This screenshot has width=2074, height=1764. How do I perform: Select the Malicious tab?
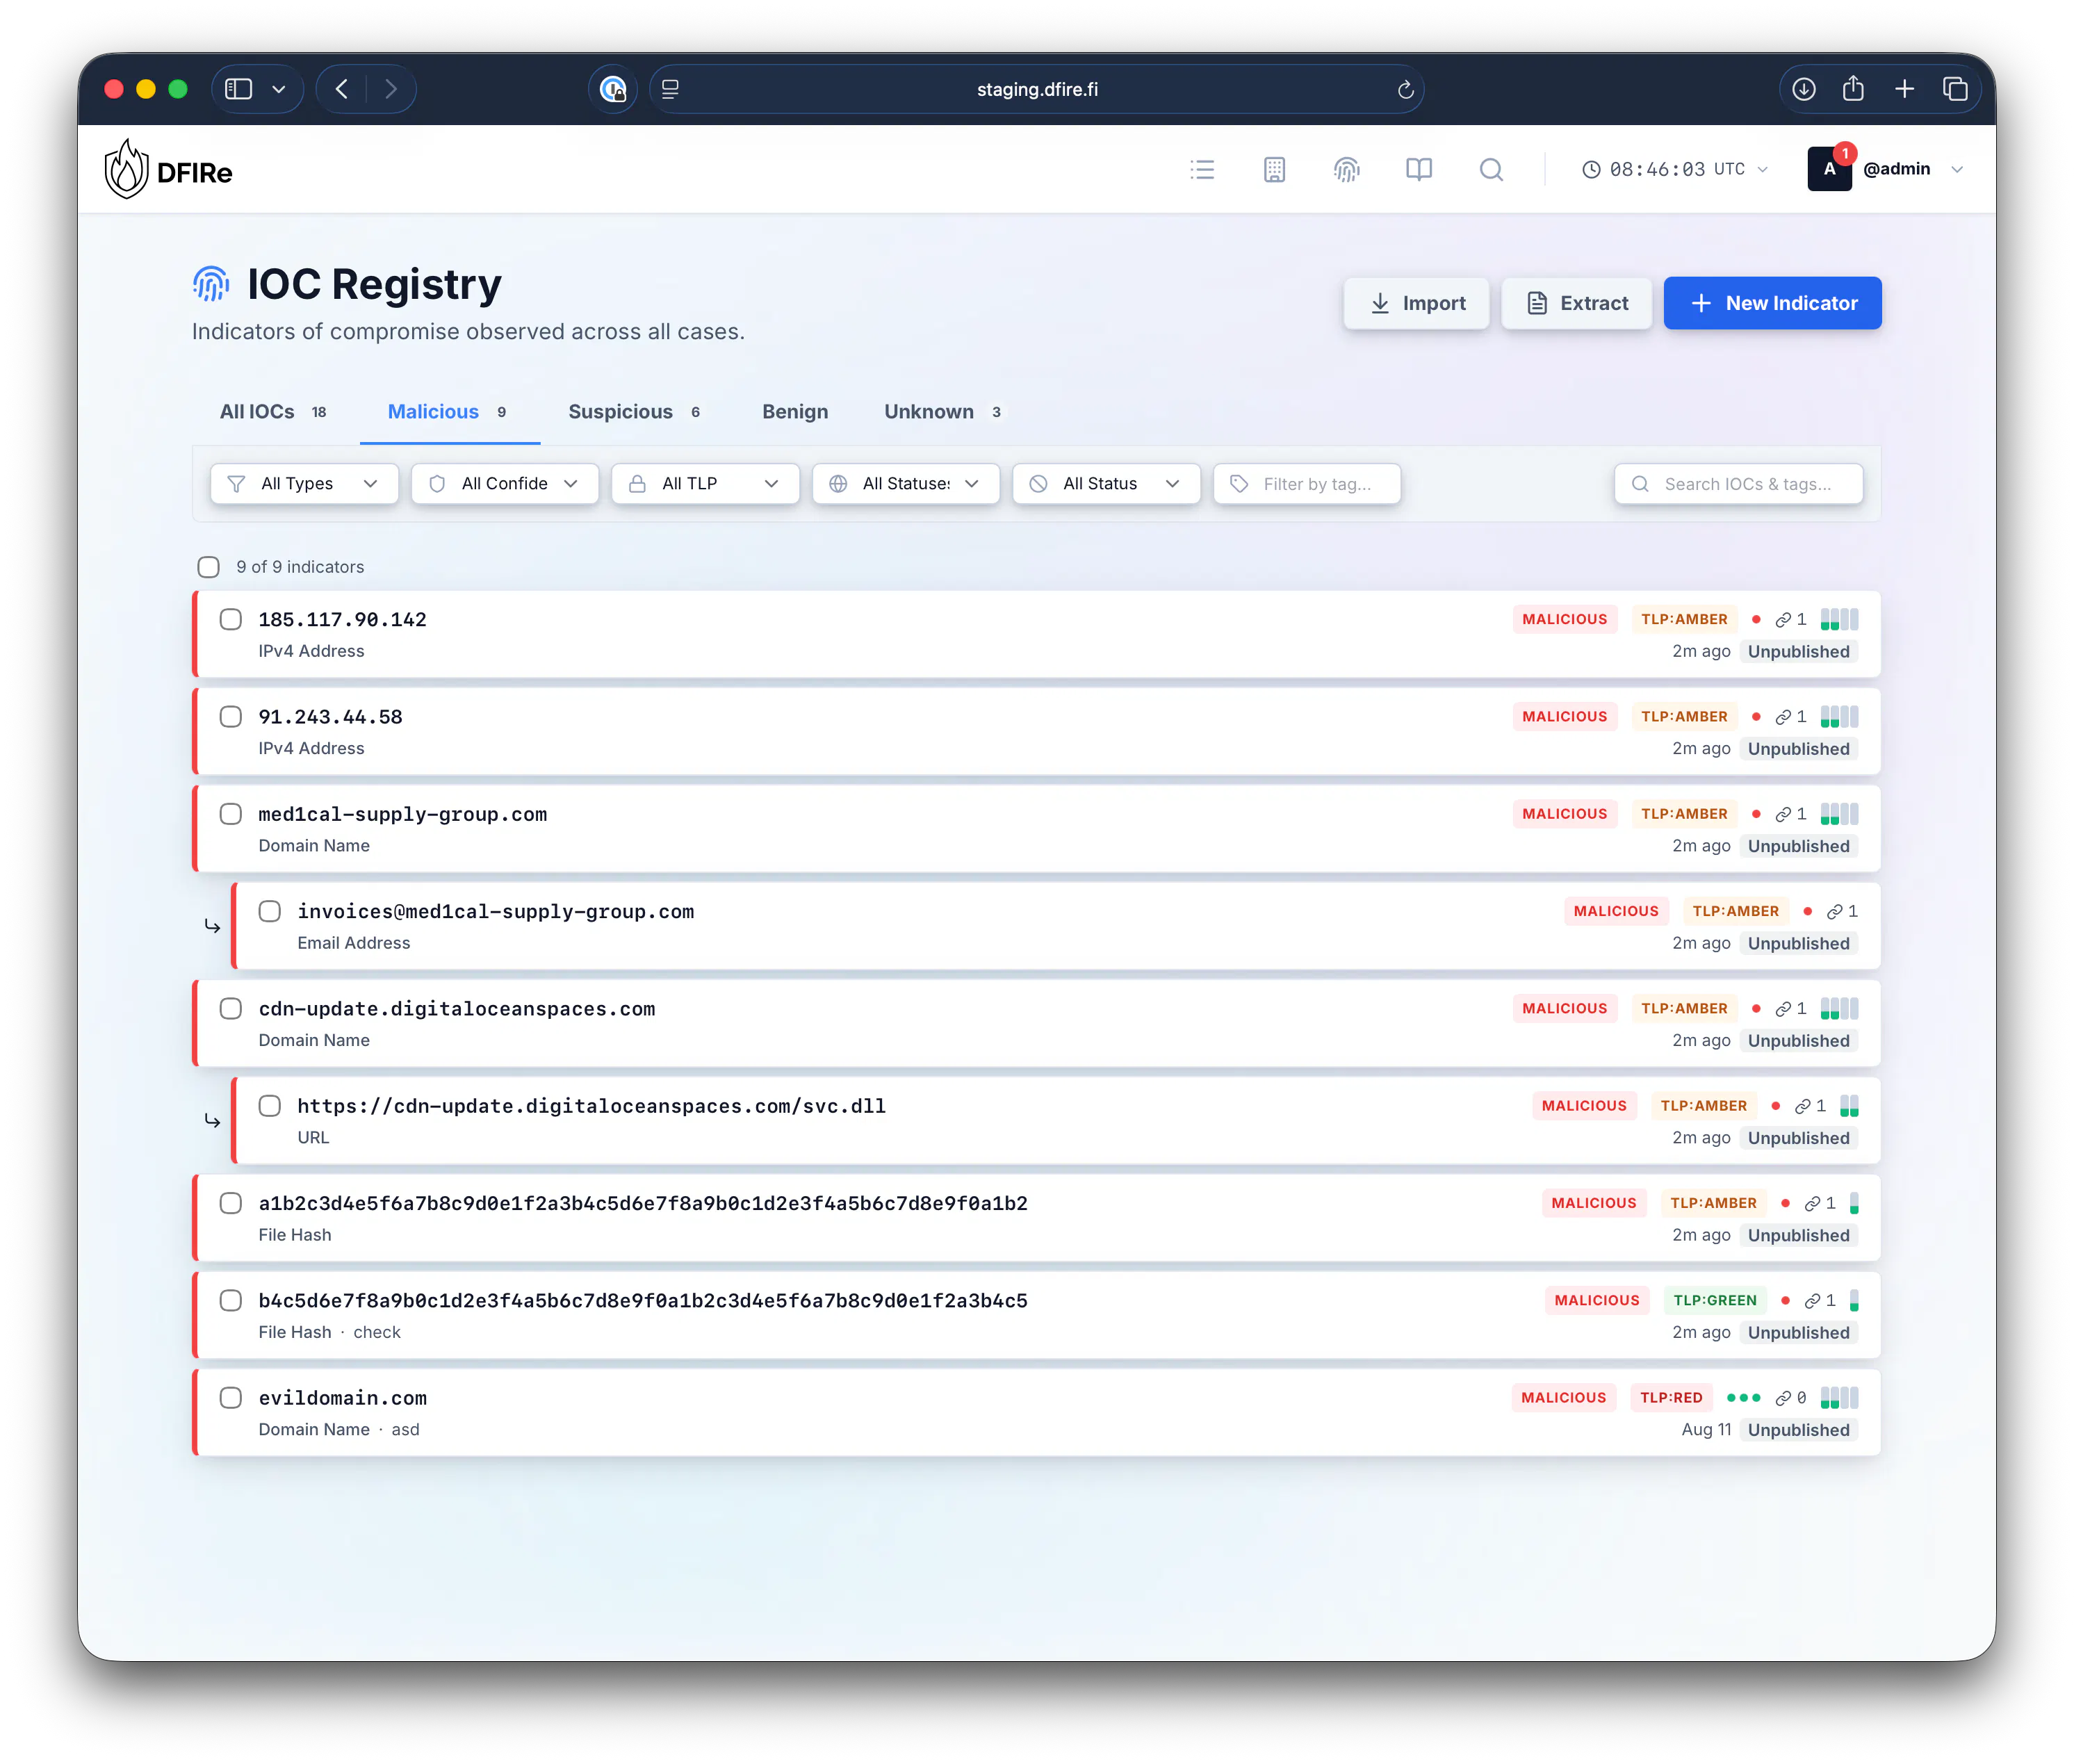tap(448, 412)
